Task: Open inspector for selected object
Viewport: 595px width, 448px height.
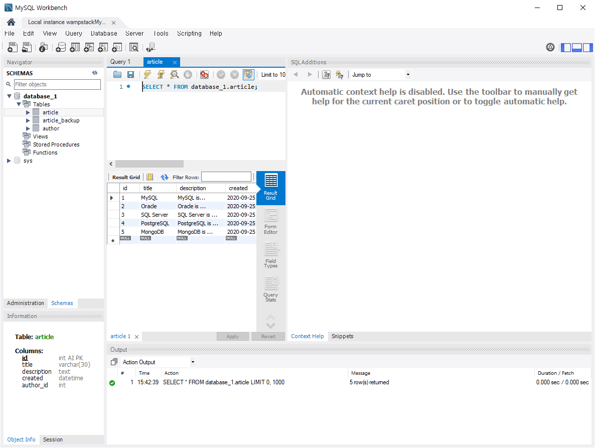Action: click(43, 47)
